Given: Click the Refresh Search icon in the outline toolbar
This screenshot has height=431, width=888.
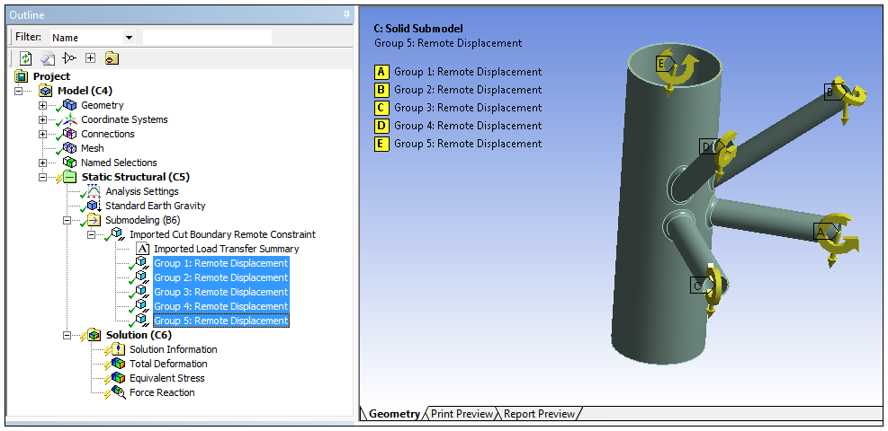Looking at the screenshot, I should [x=26, y=59].
